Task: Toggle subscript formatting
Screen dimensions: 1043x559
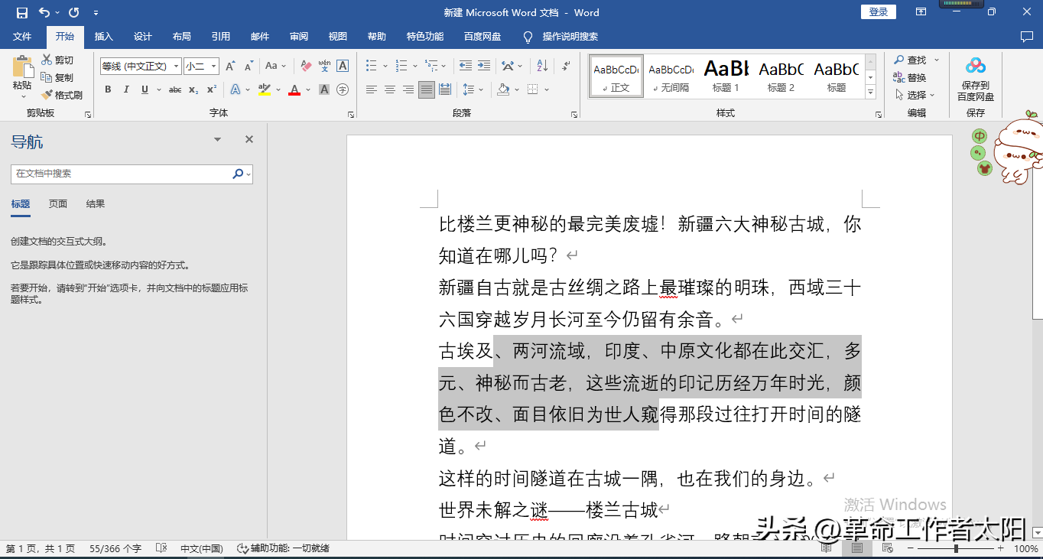Action: [193, 89]
